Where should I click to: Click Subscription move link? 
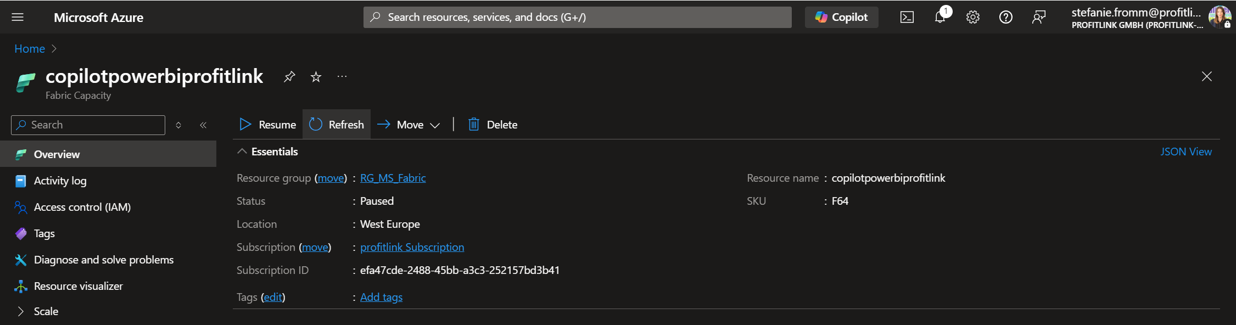point(315,247)
